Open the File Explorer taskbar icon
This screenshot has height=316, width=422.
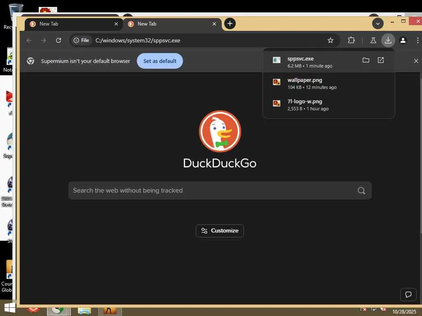click(x=84, y=311)
